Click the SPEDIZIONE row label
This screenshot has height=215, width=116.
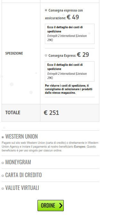pos(14,53)
